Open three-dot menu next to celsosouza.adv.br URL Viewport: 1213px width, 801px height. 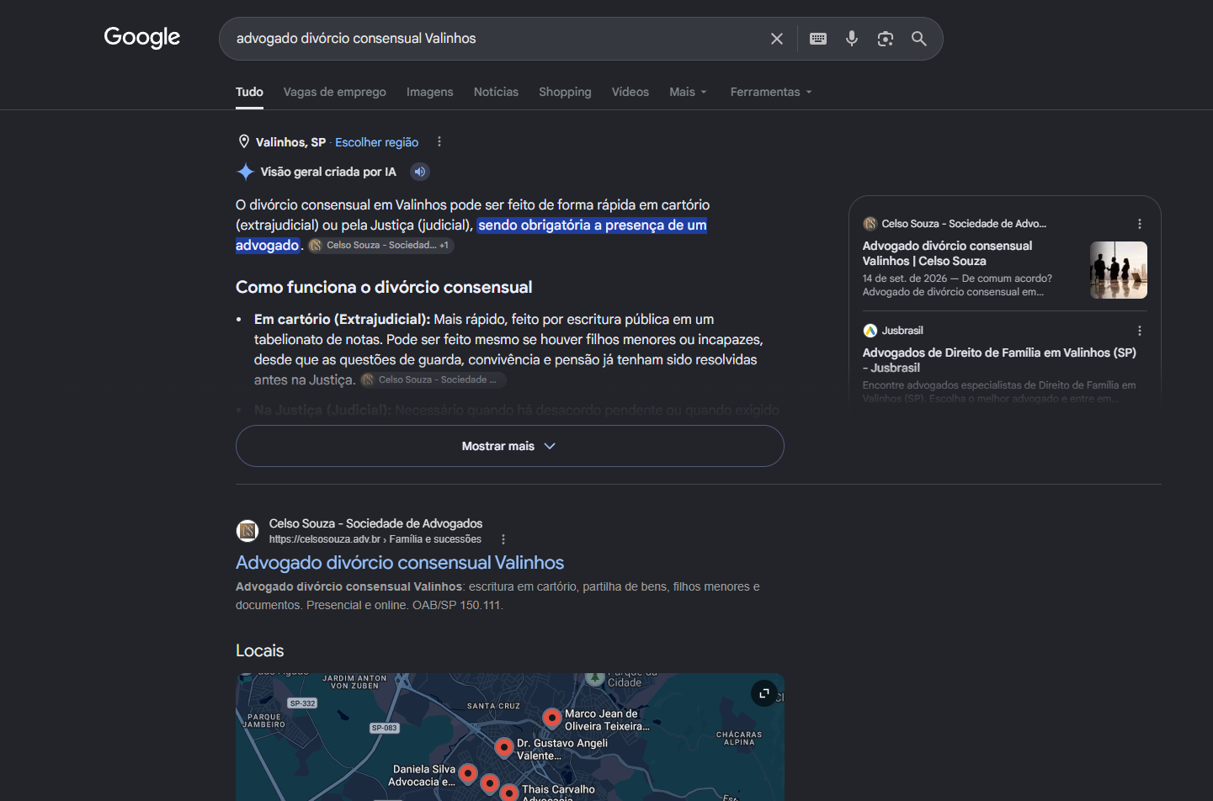(x=503, y=539)
